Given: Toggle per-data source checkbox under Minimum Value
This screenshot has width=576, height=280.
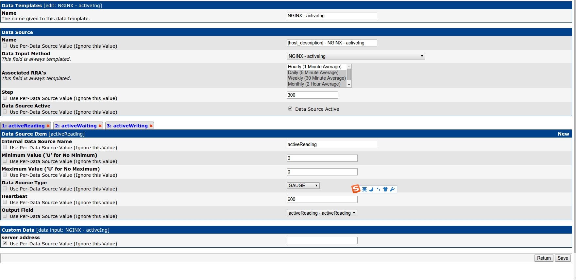Looking at the screenshot, I should [x=5, y=161].
